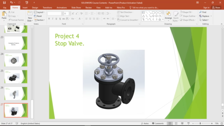224x126 pixels.
Task: Select slide 23 Complete Projects thumbnail
Action: click(x=16, y=43)
